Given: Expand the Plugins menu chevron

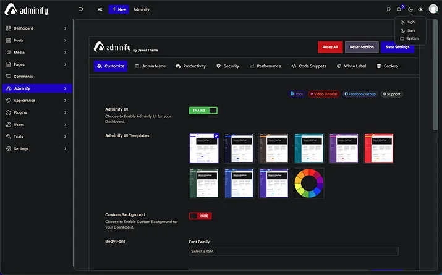Looking at the screenshot, I should click(x=66, y=112).
